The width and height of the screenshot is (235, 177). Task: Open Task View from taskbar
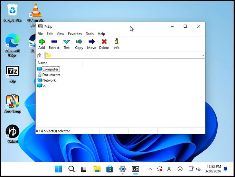84,169
